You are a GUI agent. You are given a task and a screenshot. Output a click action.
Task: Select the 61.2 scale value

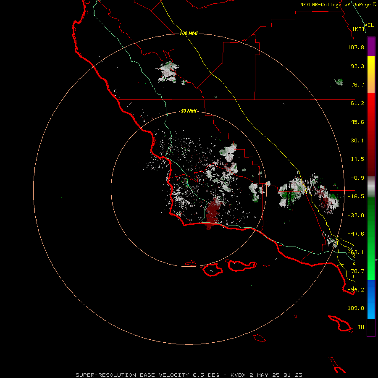357,103
